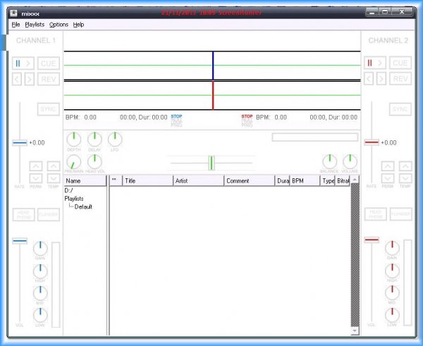Click SYNC on Channel 2
Viewport: 423px width, 346px height.
click(400, 109)
